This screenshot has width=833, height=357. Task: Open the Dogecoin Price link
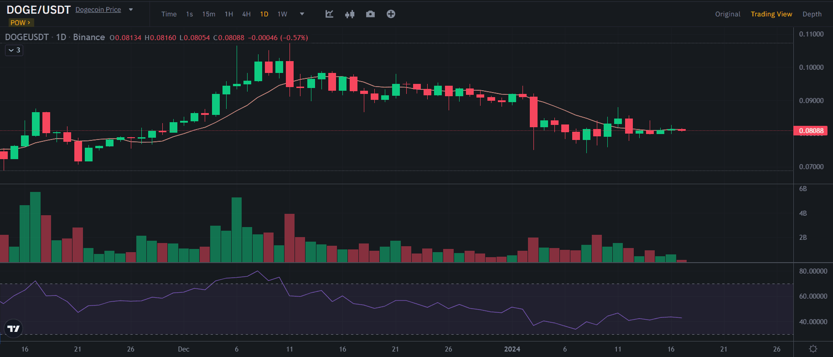[98, 10]
